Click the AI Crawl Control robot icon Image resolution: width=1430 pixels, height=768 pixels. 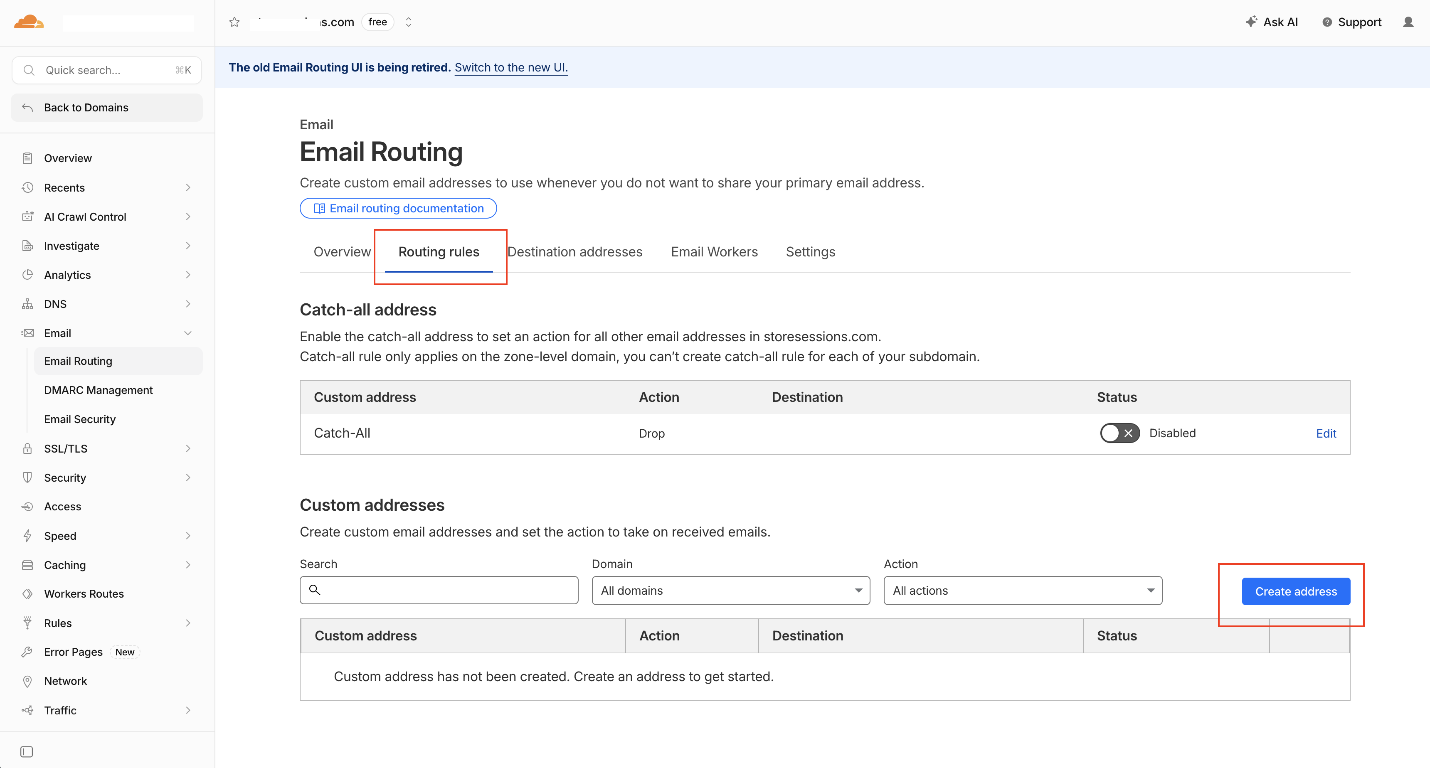click(27, 217)
